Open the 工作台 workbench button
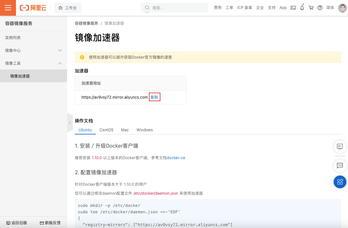Screen dimensions: 348x228 click(x=68, y=8)
